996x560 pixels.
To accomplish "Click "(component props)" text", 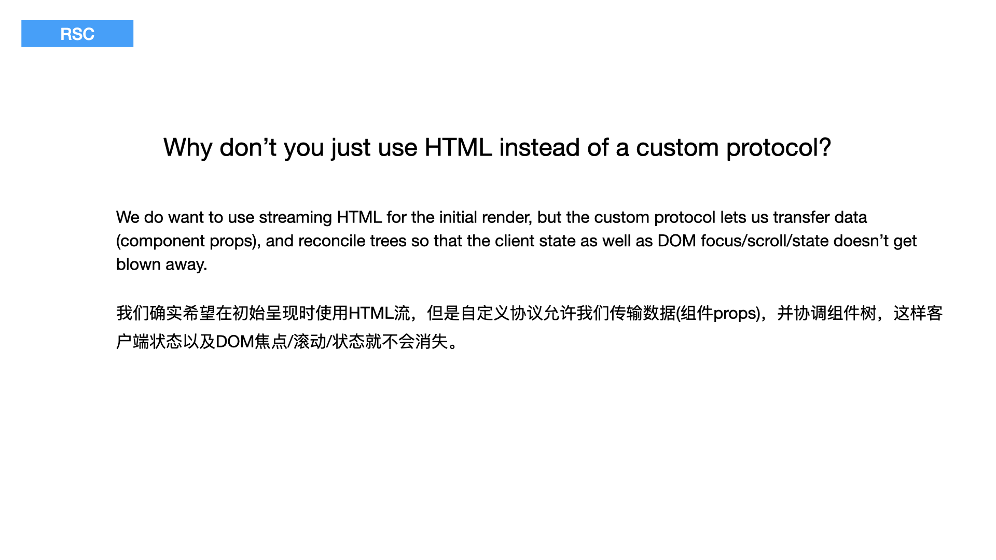I will [x=188, y=241].
